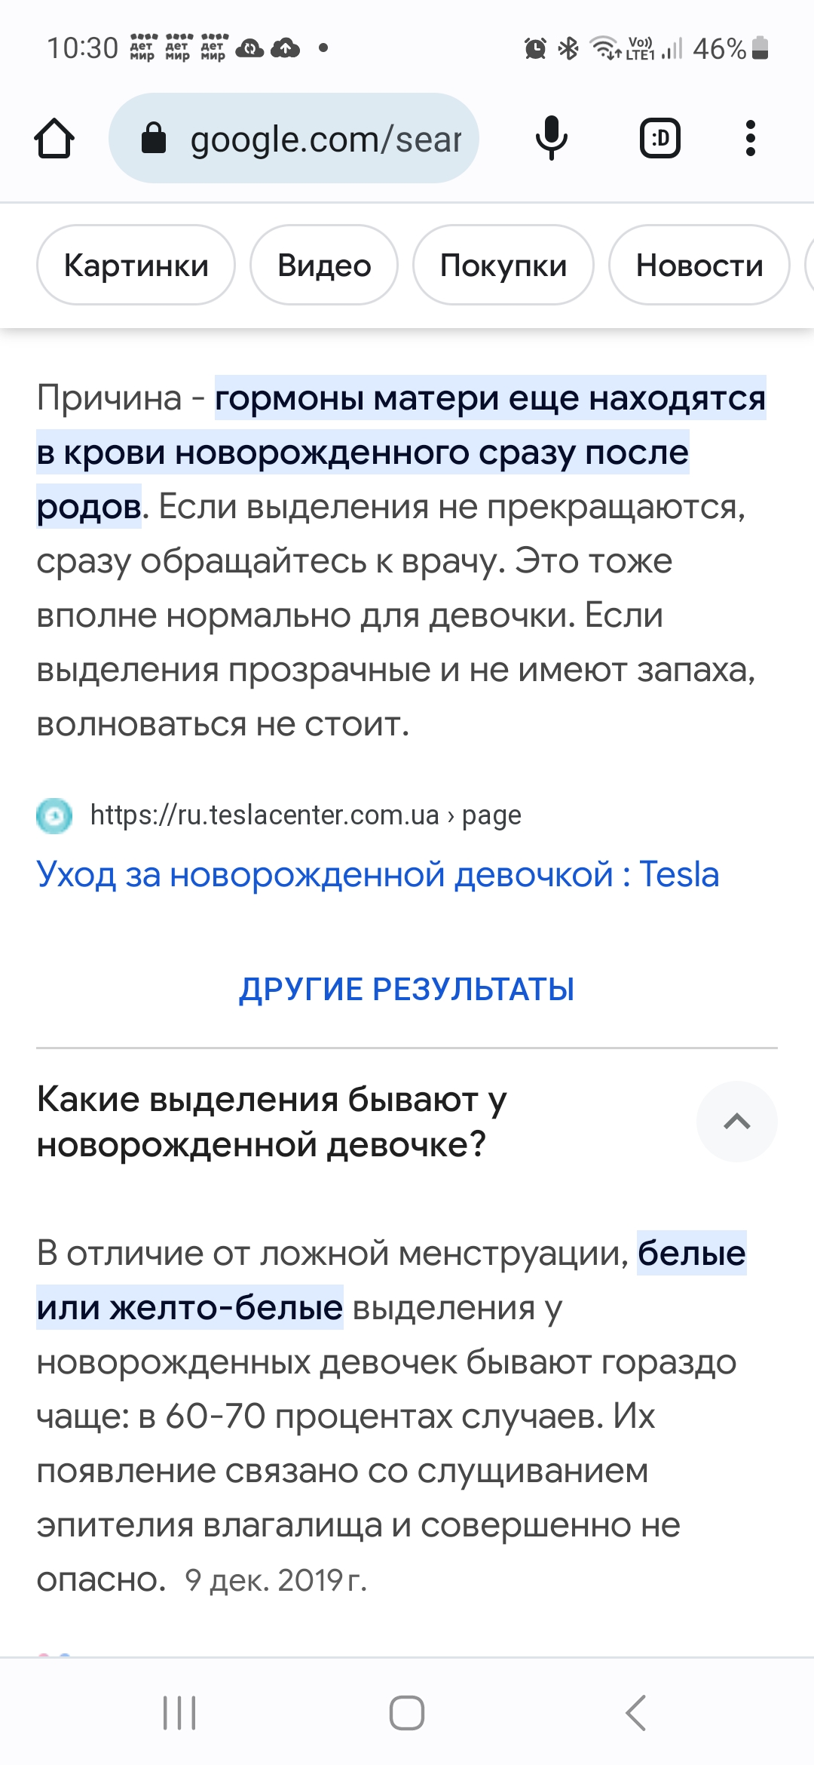Viewport: 814px width, 1765px height.
Task: Tap the padlock site security icon
Action: (154, 138)
